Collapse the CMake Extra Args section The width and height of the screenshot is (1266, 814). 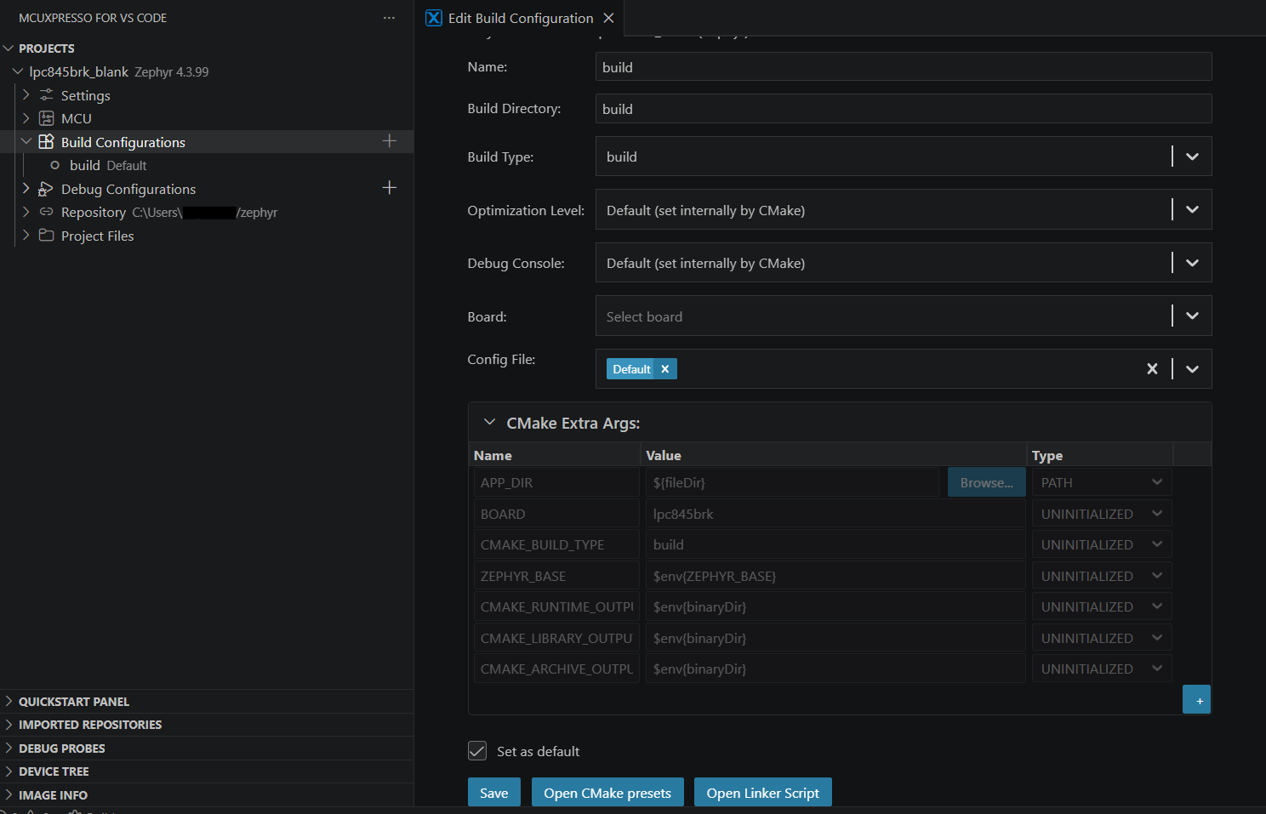point(489,422)
